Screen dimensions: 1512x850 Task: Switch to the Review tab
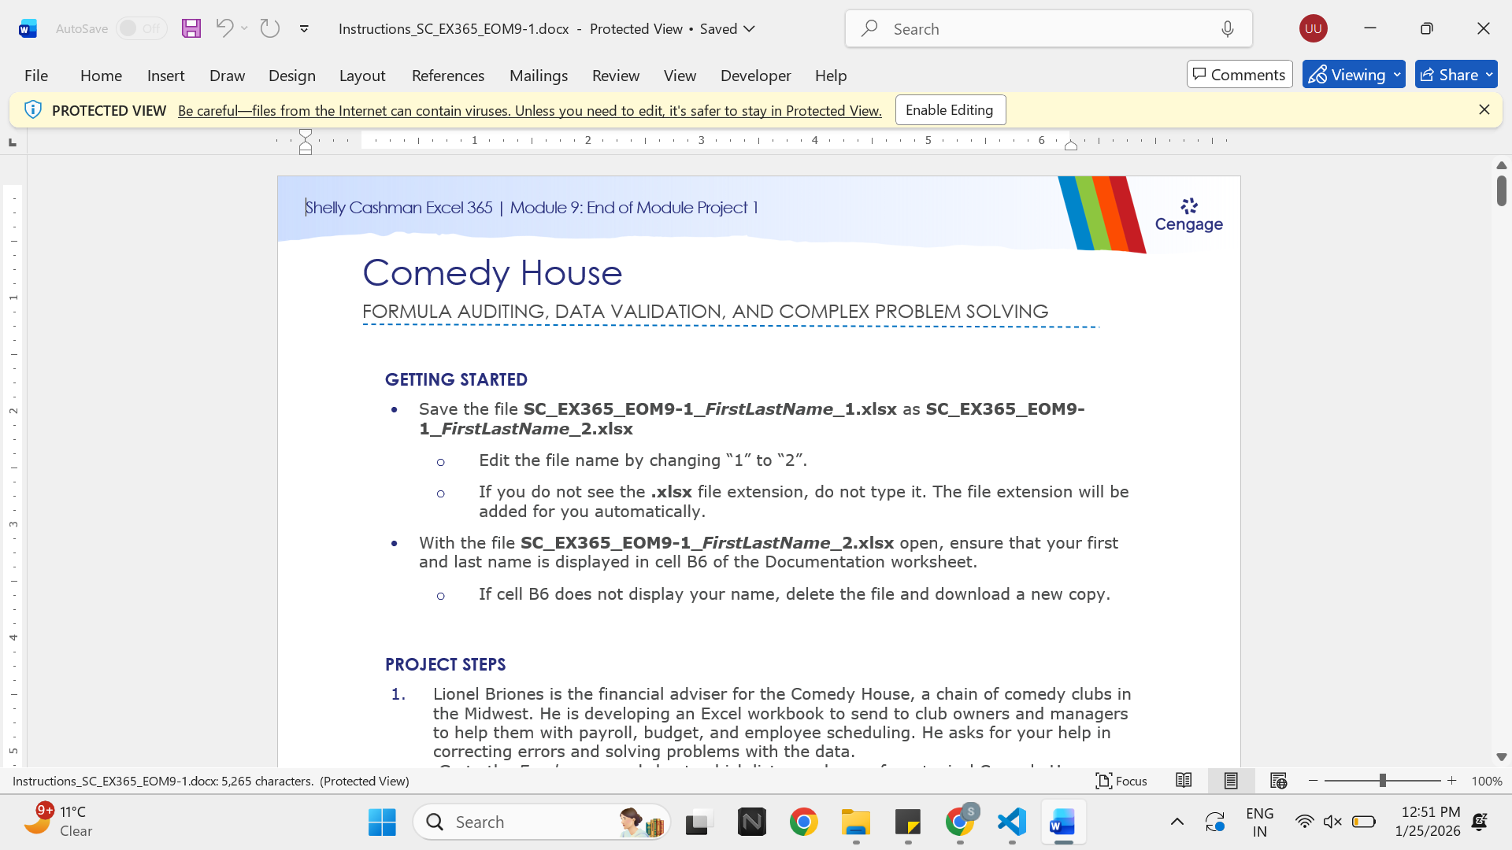point(616,76)
